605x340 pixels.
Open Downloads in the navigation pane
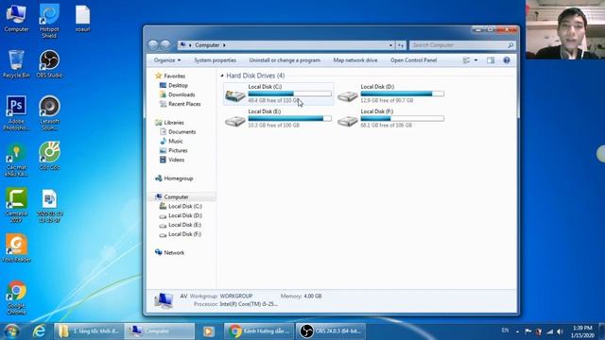click(x=181, y=94)
